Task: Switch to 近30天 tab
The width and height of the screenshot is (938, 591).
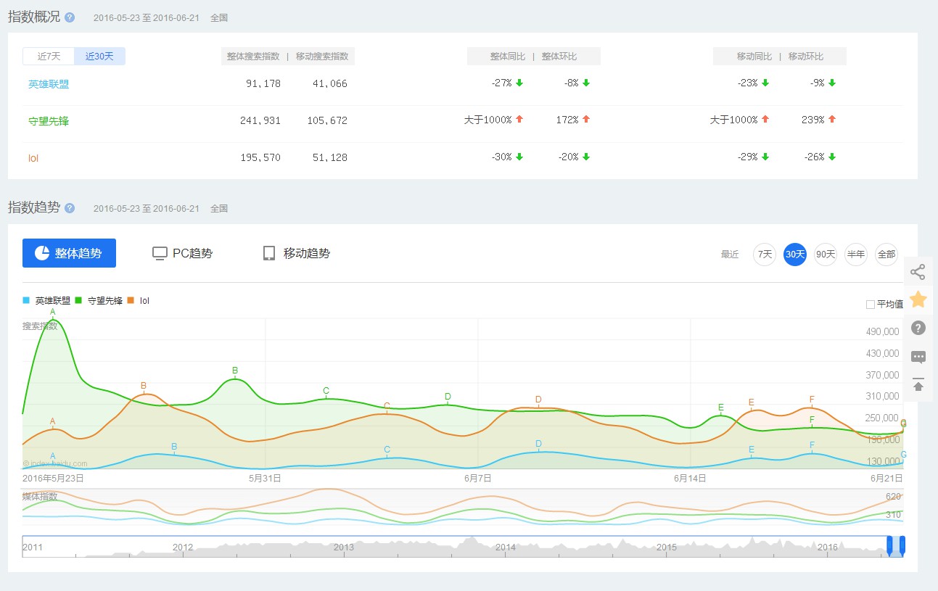Action: 99,57
